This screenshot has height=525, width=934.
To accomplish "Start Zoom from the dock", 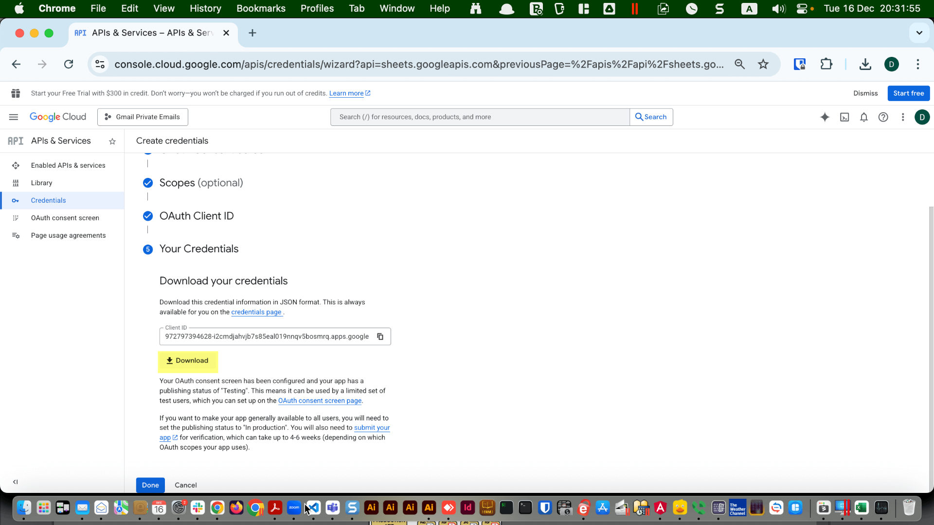I will tap(294, 507).
